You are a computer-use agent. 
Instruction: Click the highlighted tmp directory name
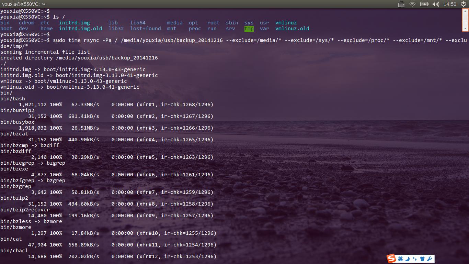[x=249, y=29]
